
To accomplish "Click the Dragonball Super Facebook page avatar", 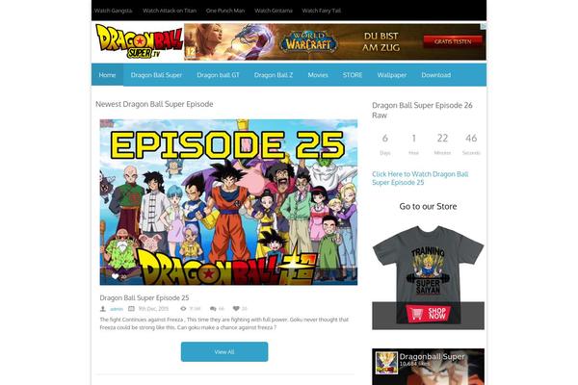I will [x=386, y=363].
